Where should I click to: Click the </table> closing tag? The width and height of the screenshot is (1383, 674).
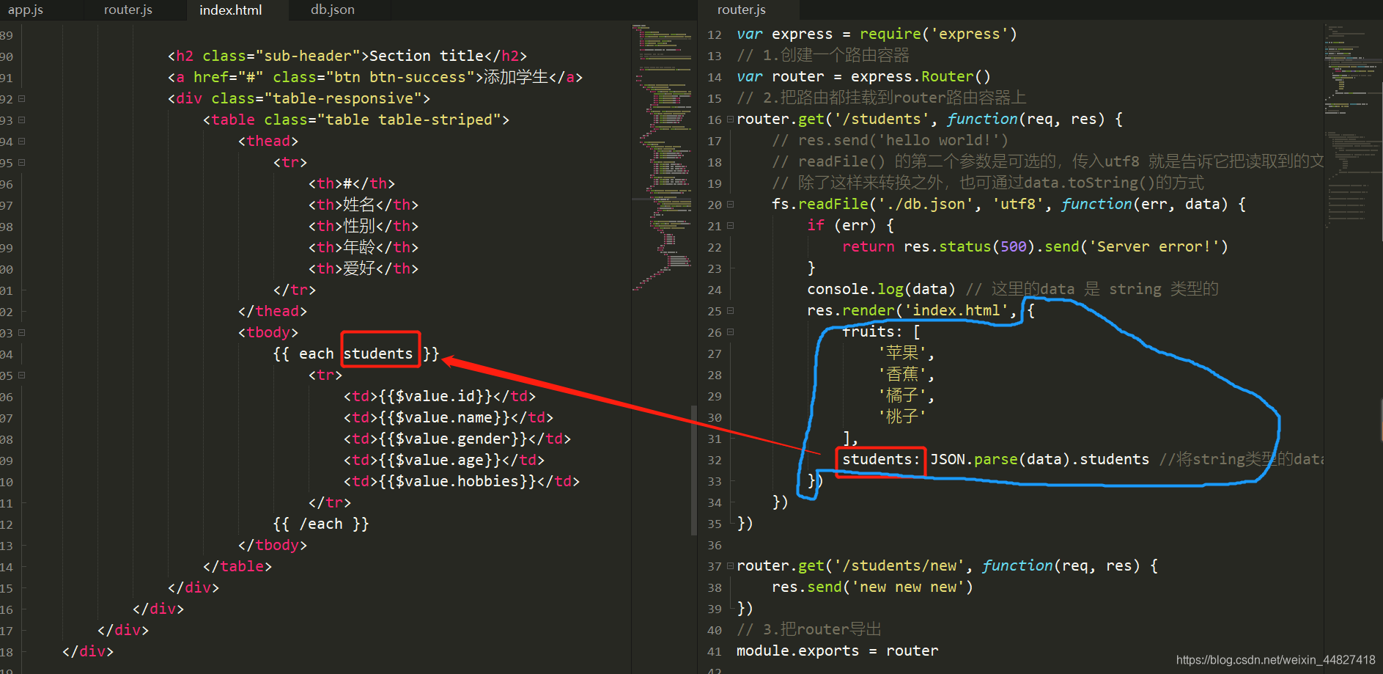pyautogui.click(x=237, y=566)
